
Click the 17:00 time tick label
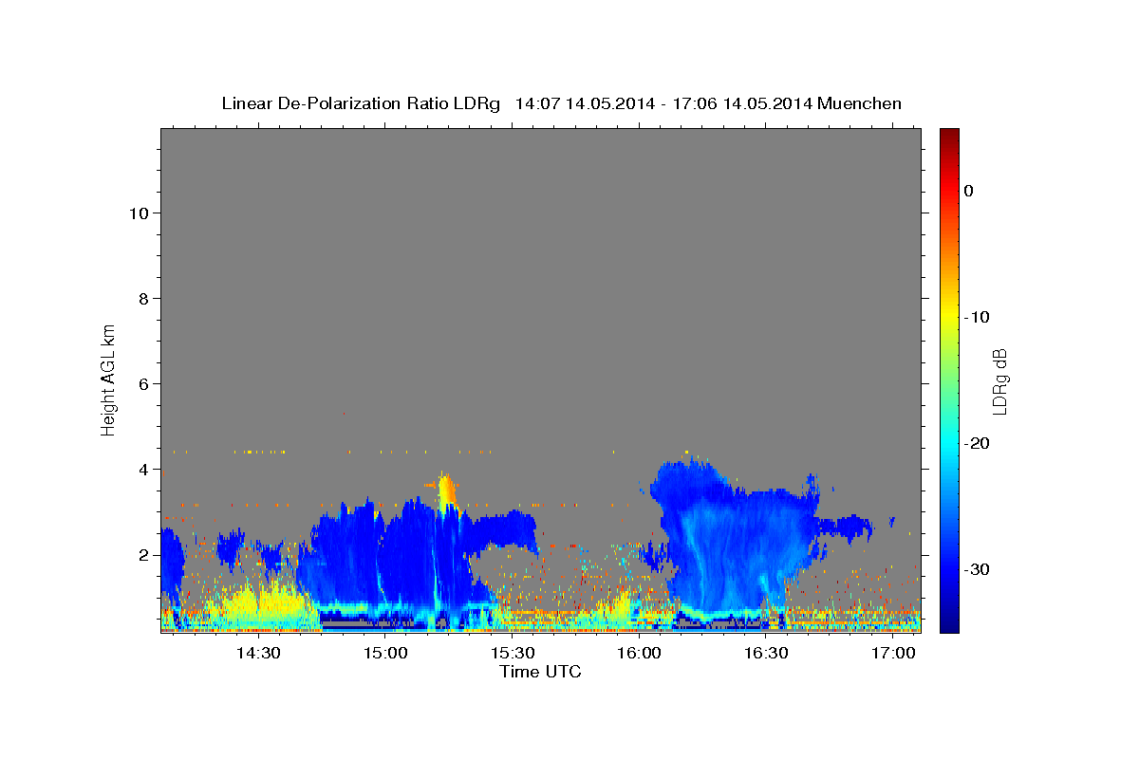pyautogui.click(x=894, y=653)
